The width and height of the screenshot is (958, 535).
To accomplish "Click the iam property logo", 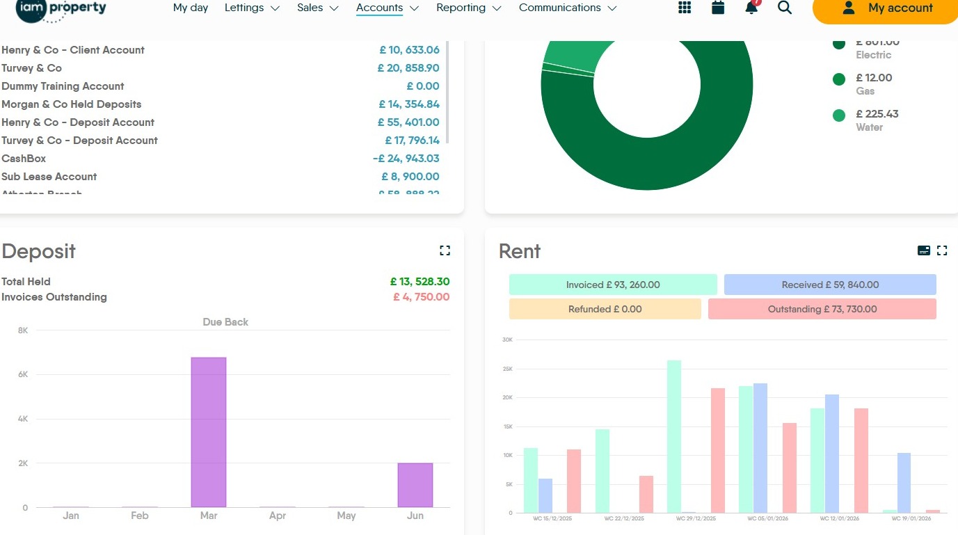I will 62,9.
